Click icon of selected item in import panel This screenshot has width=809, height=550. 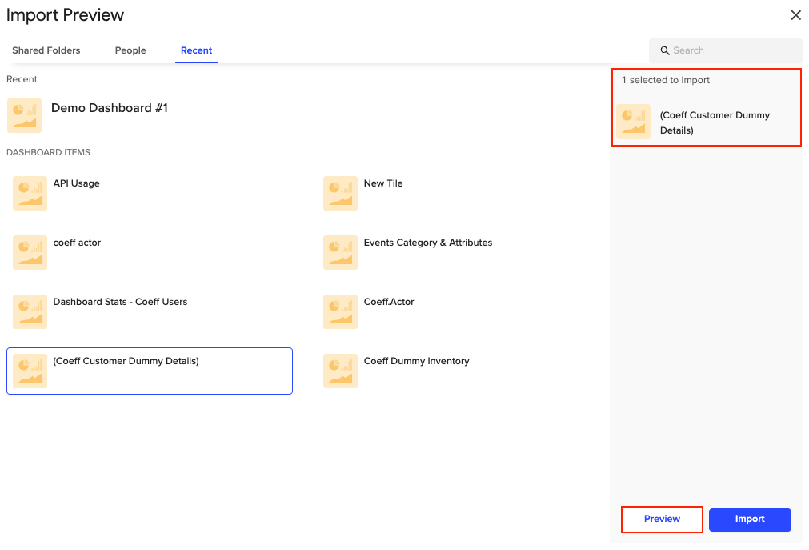tap(633, 122)
